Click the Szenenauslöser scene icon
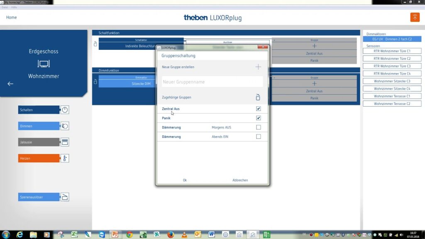Image resolution: width=425 pixels, height=239 pixels. tap(64, 197)
